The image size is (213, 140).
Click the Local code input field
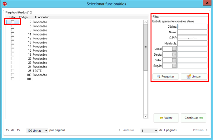(x=167, y=49)
